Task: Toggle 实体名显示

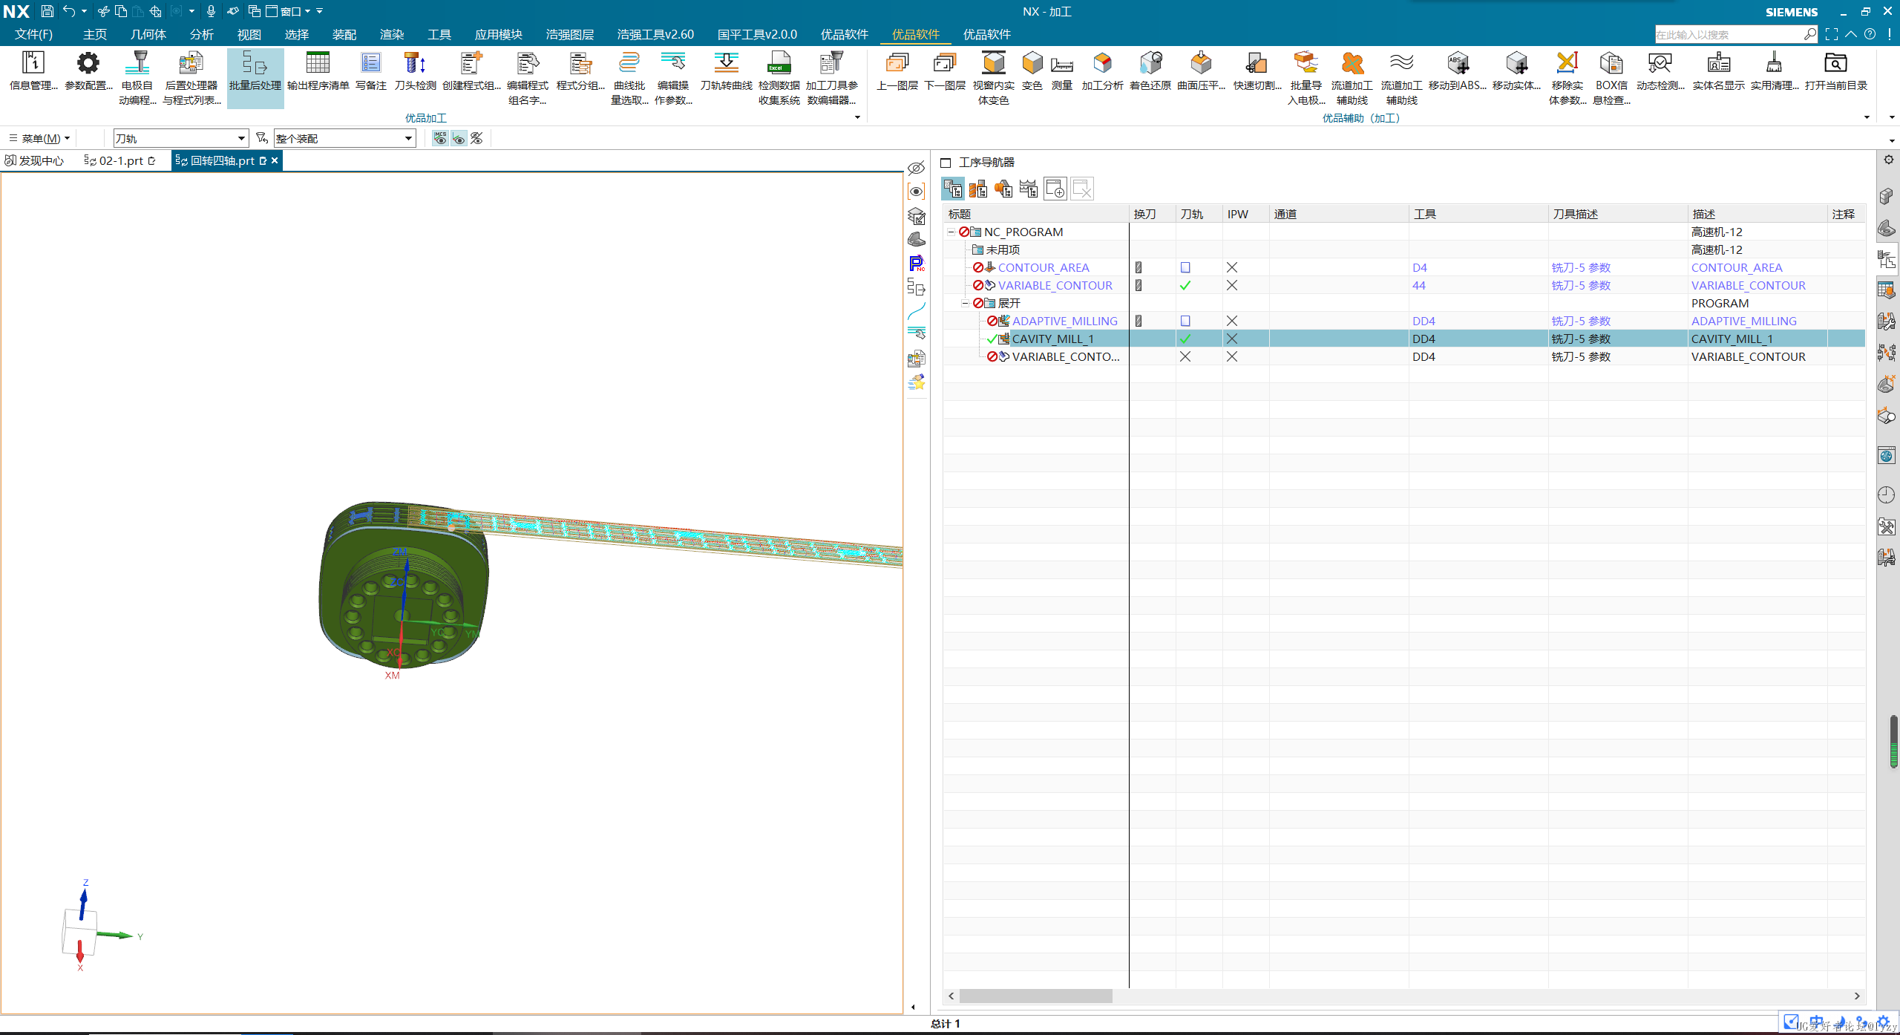Action: [1719, 72]
